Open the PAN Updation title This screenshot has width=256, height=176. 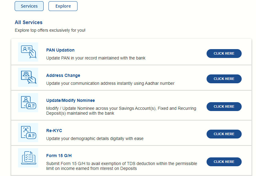tap(60, 50)
